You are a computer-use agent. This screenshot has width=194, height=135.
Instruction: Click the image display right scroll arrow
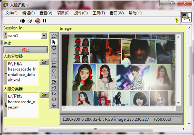[173, 108]
